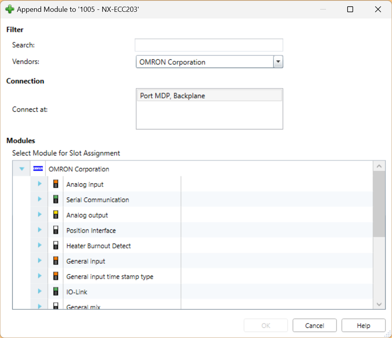Select the Heater Burnout Detect row text
This screenshot has height=338, width=392.
click(99, 246)
